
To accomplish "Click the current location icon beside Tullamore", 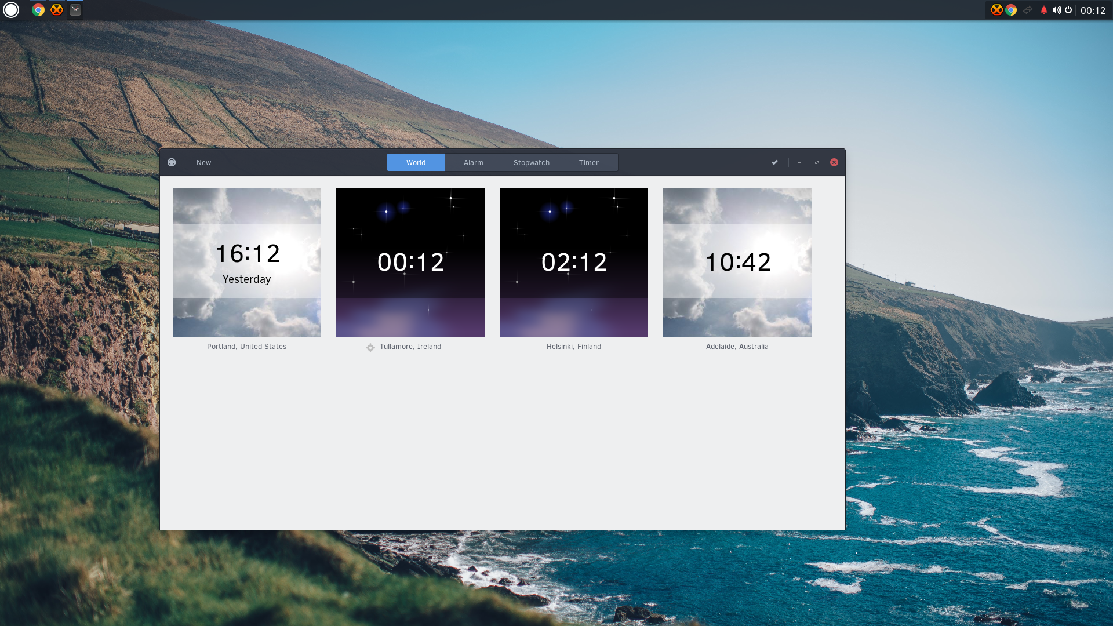I will coord(370,348).
